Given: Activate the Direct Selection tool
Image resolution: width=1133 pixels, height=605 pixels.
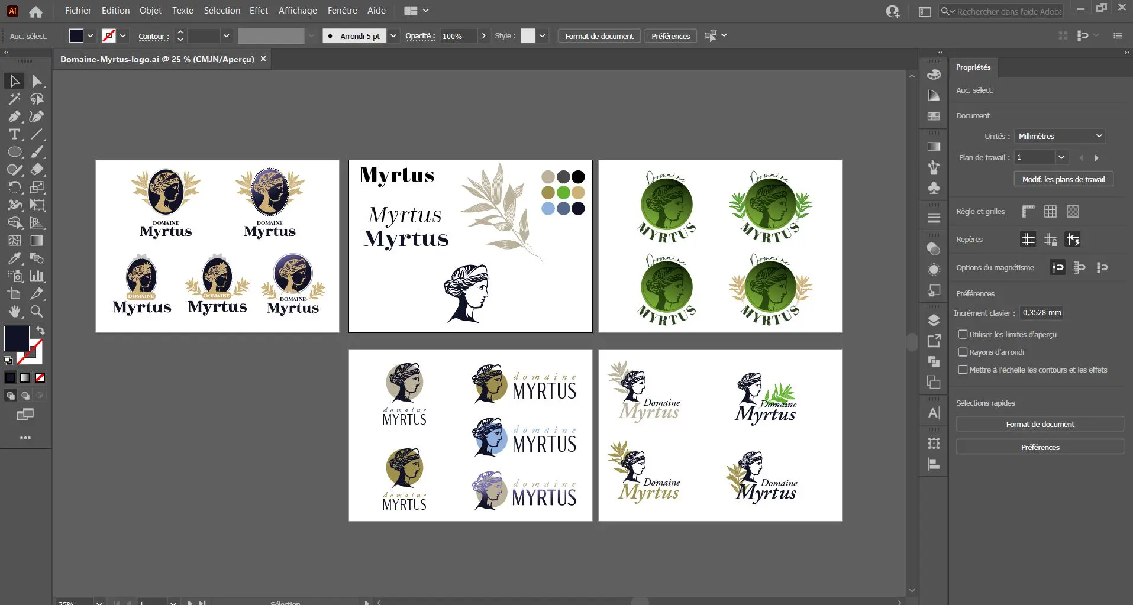Looking at the screenshot, I should (x=37, y=81).
